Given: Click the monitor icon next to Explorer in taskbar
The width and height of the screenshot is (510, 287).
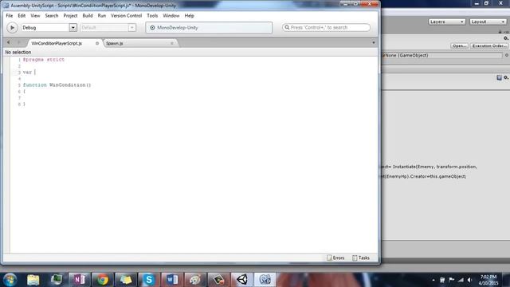Looking at the screenshot, I should tap(57, 280).
